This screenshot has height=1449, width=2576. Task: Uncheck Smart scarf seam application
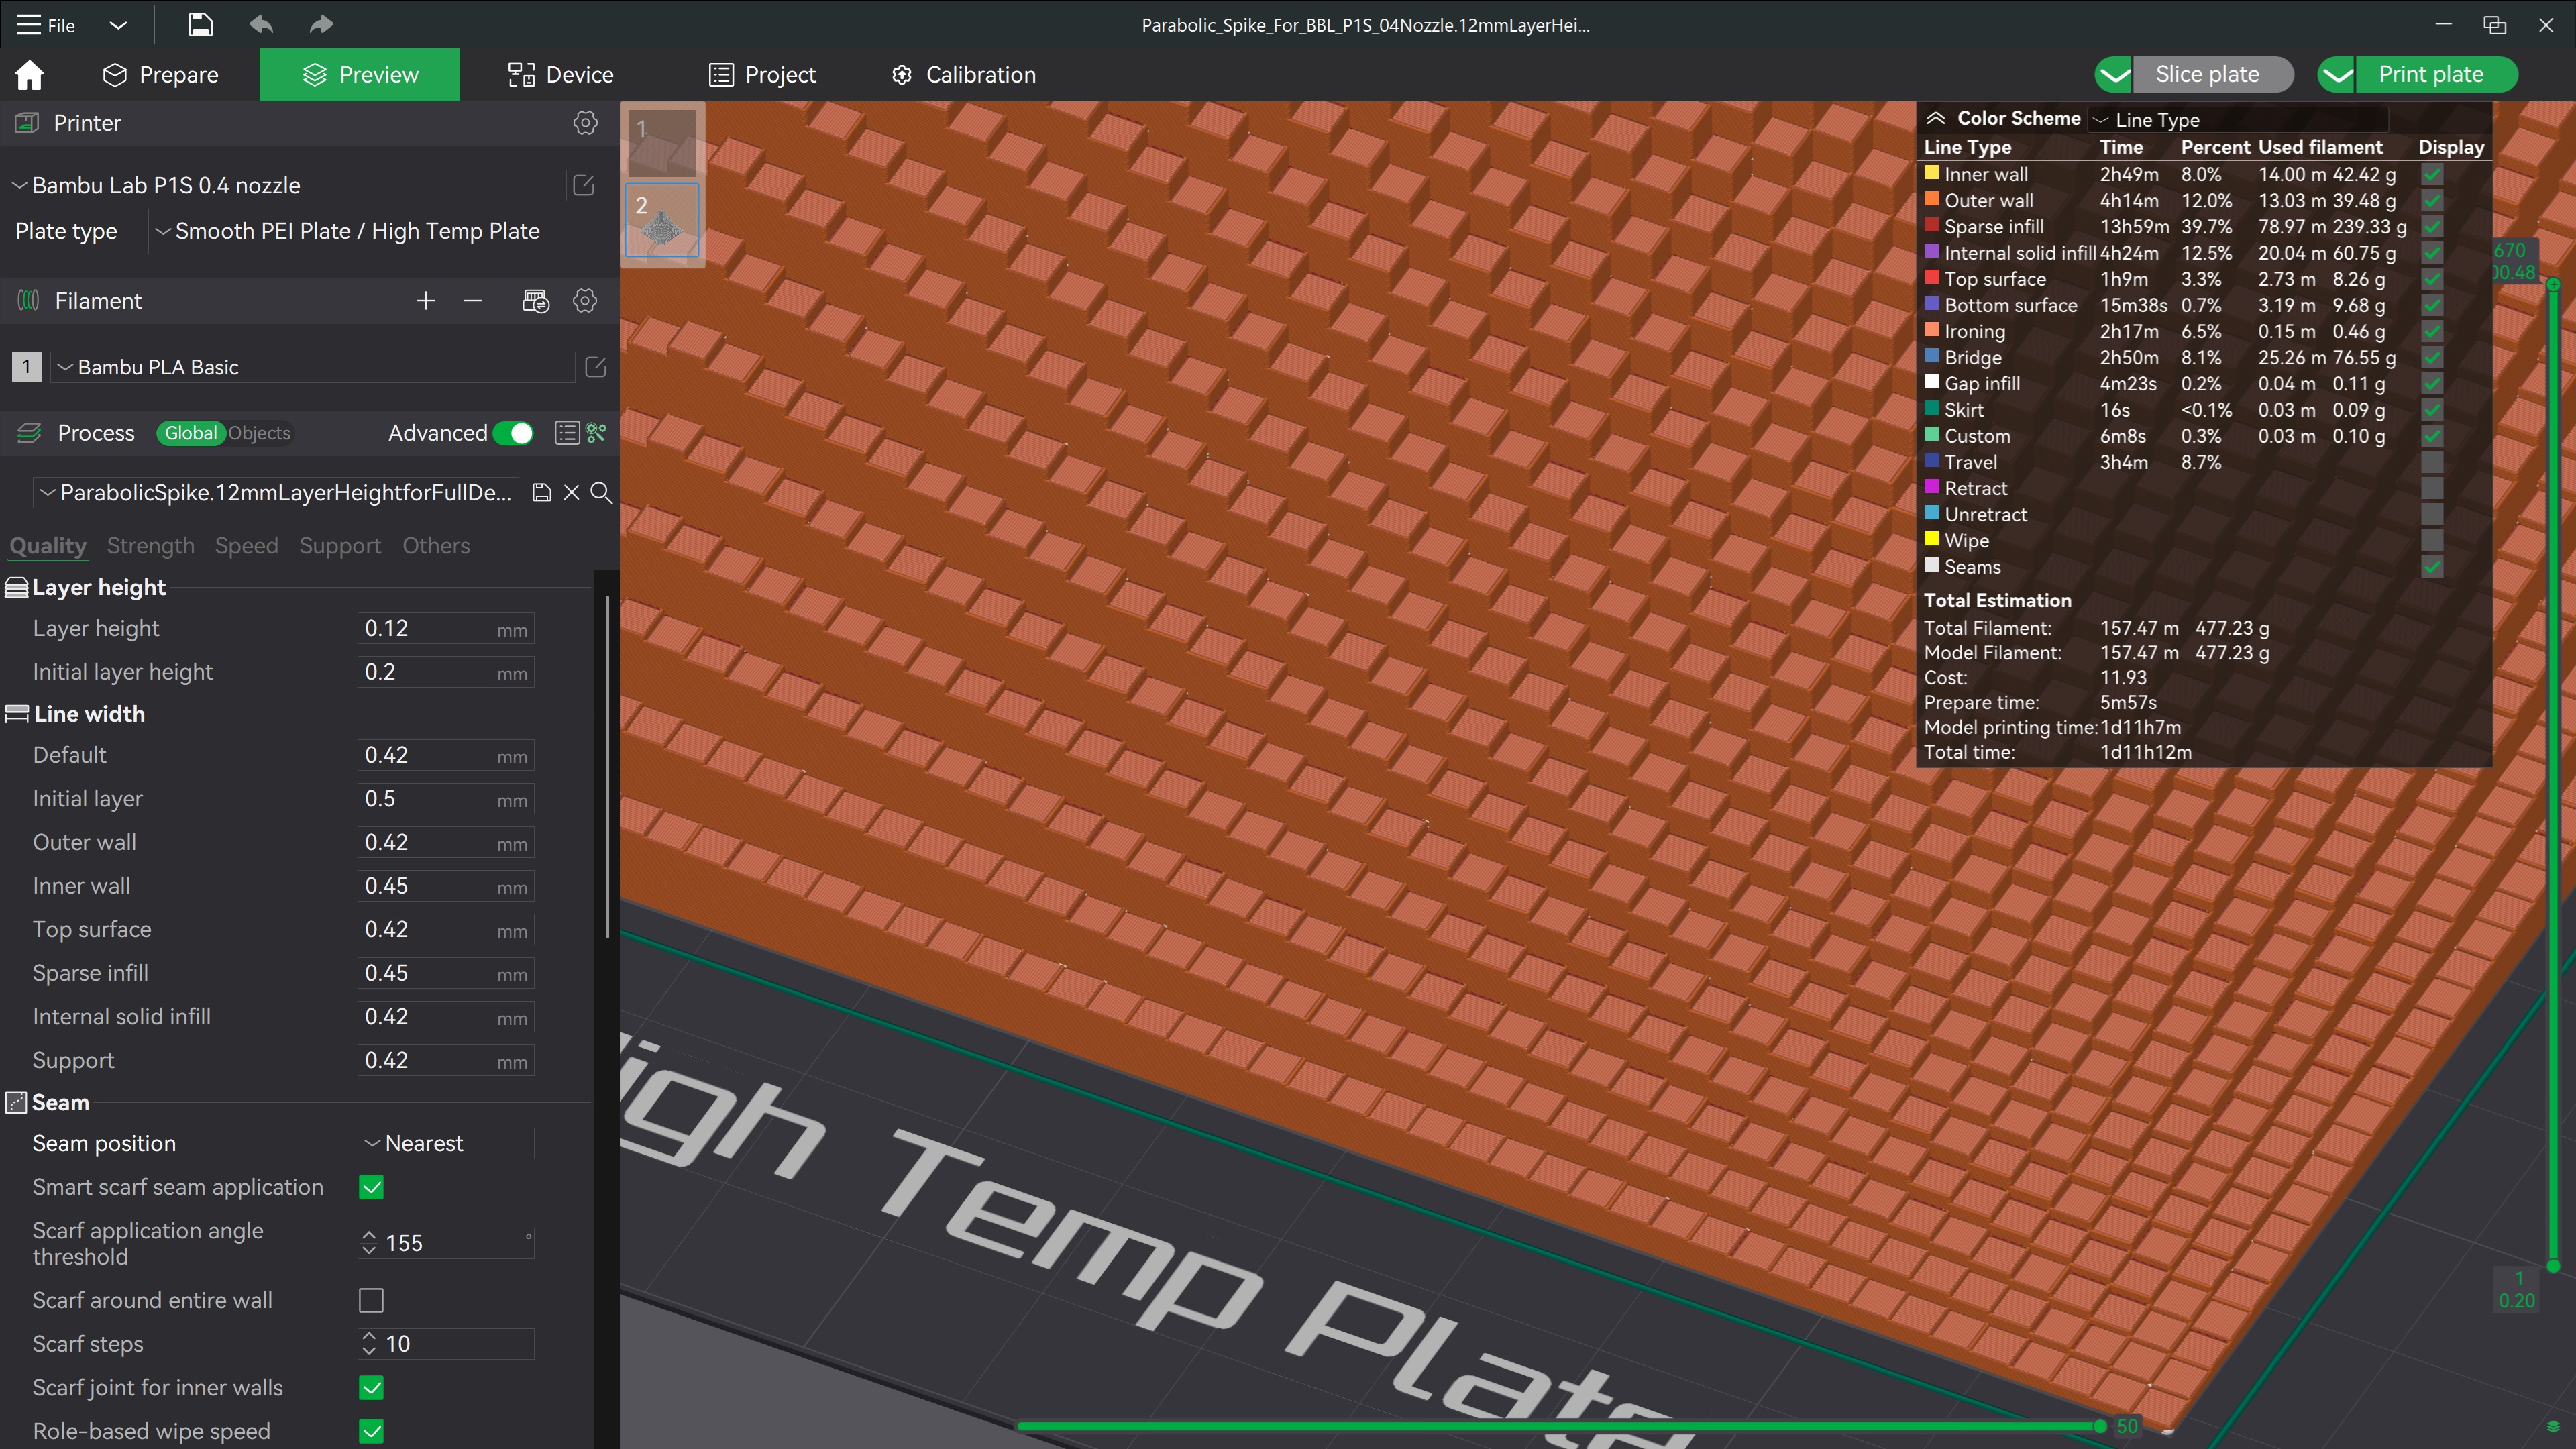[371, 1187]
